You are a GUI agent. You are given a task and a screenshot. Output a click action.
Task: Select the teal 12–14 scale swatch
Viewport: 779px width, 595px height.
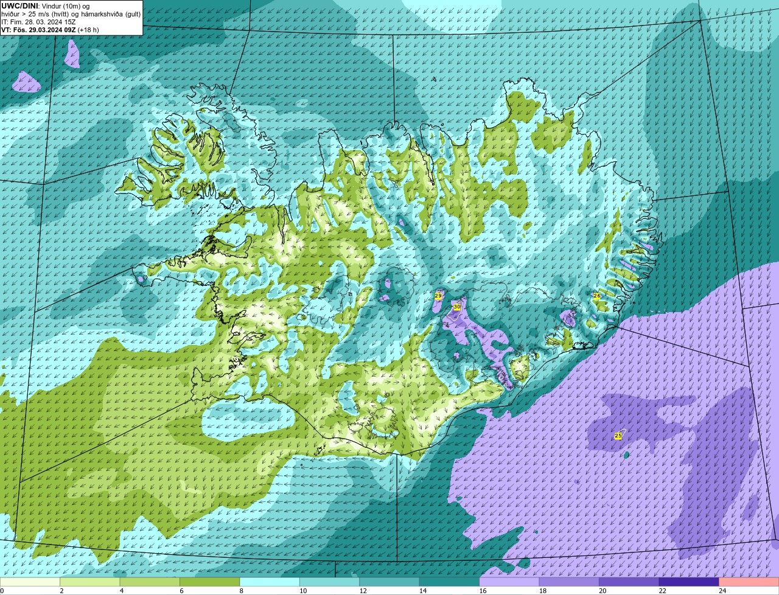pos(389,582)
